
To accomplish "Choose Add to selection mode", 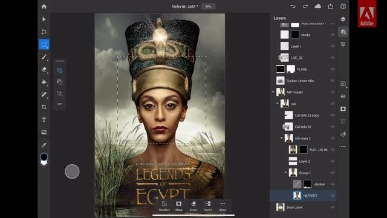I will point(60,71).
